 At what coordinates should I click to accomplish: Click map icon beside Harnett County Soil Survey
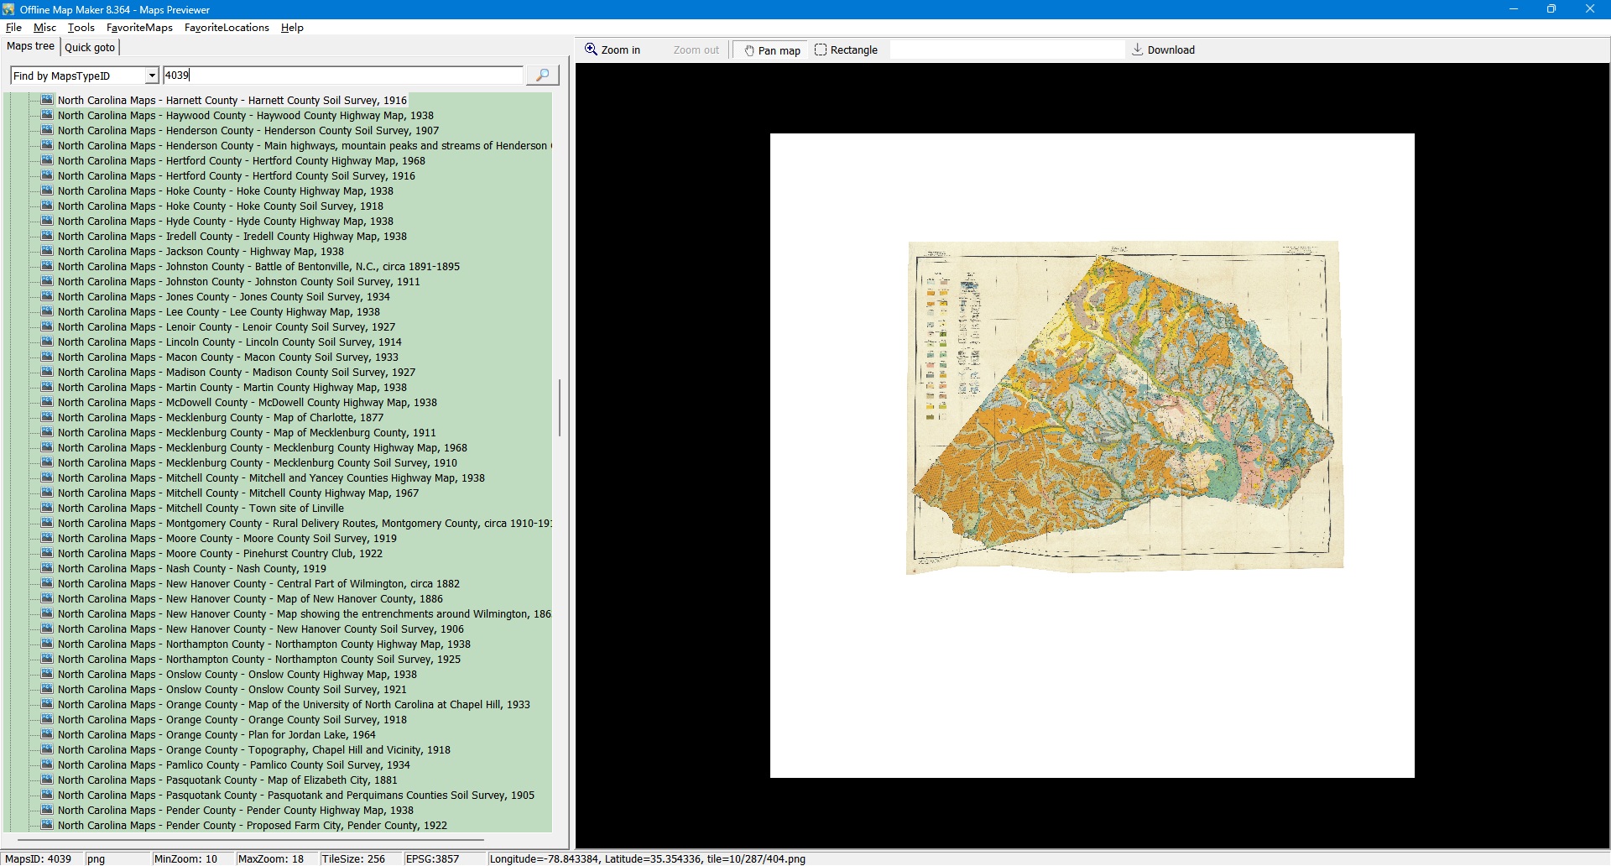47,100
